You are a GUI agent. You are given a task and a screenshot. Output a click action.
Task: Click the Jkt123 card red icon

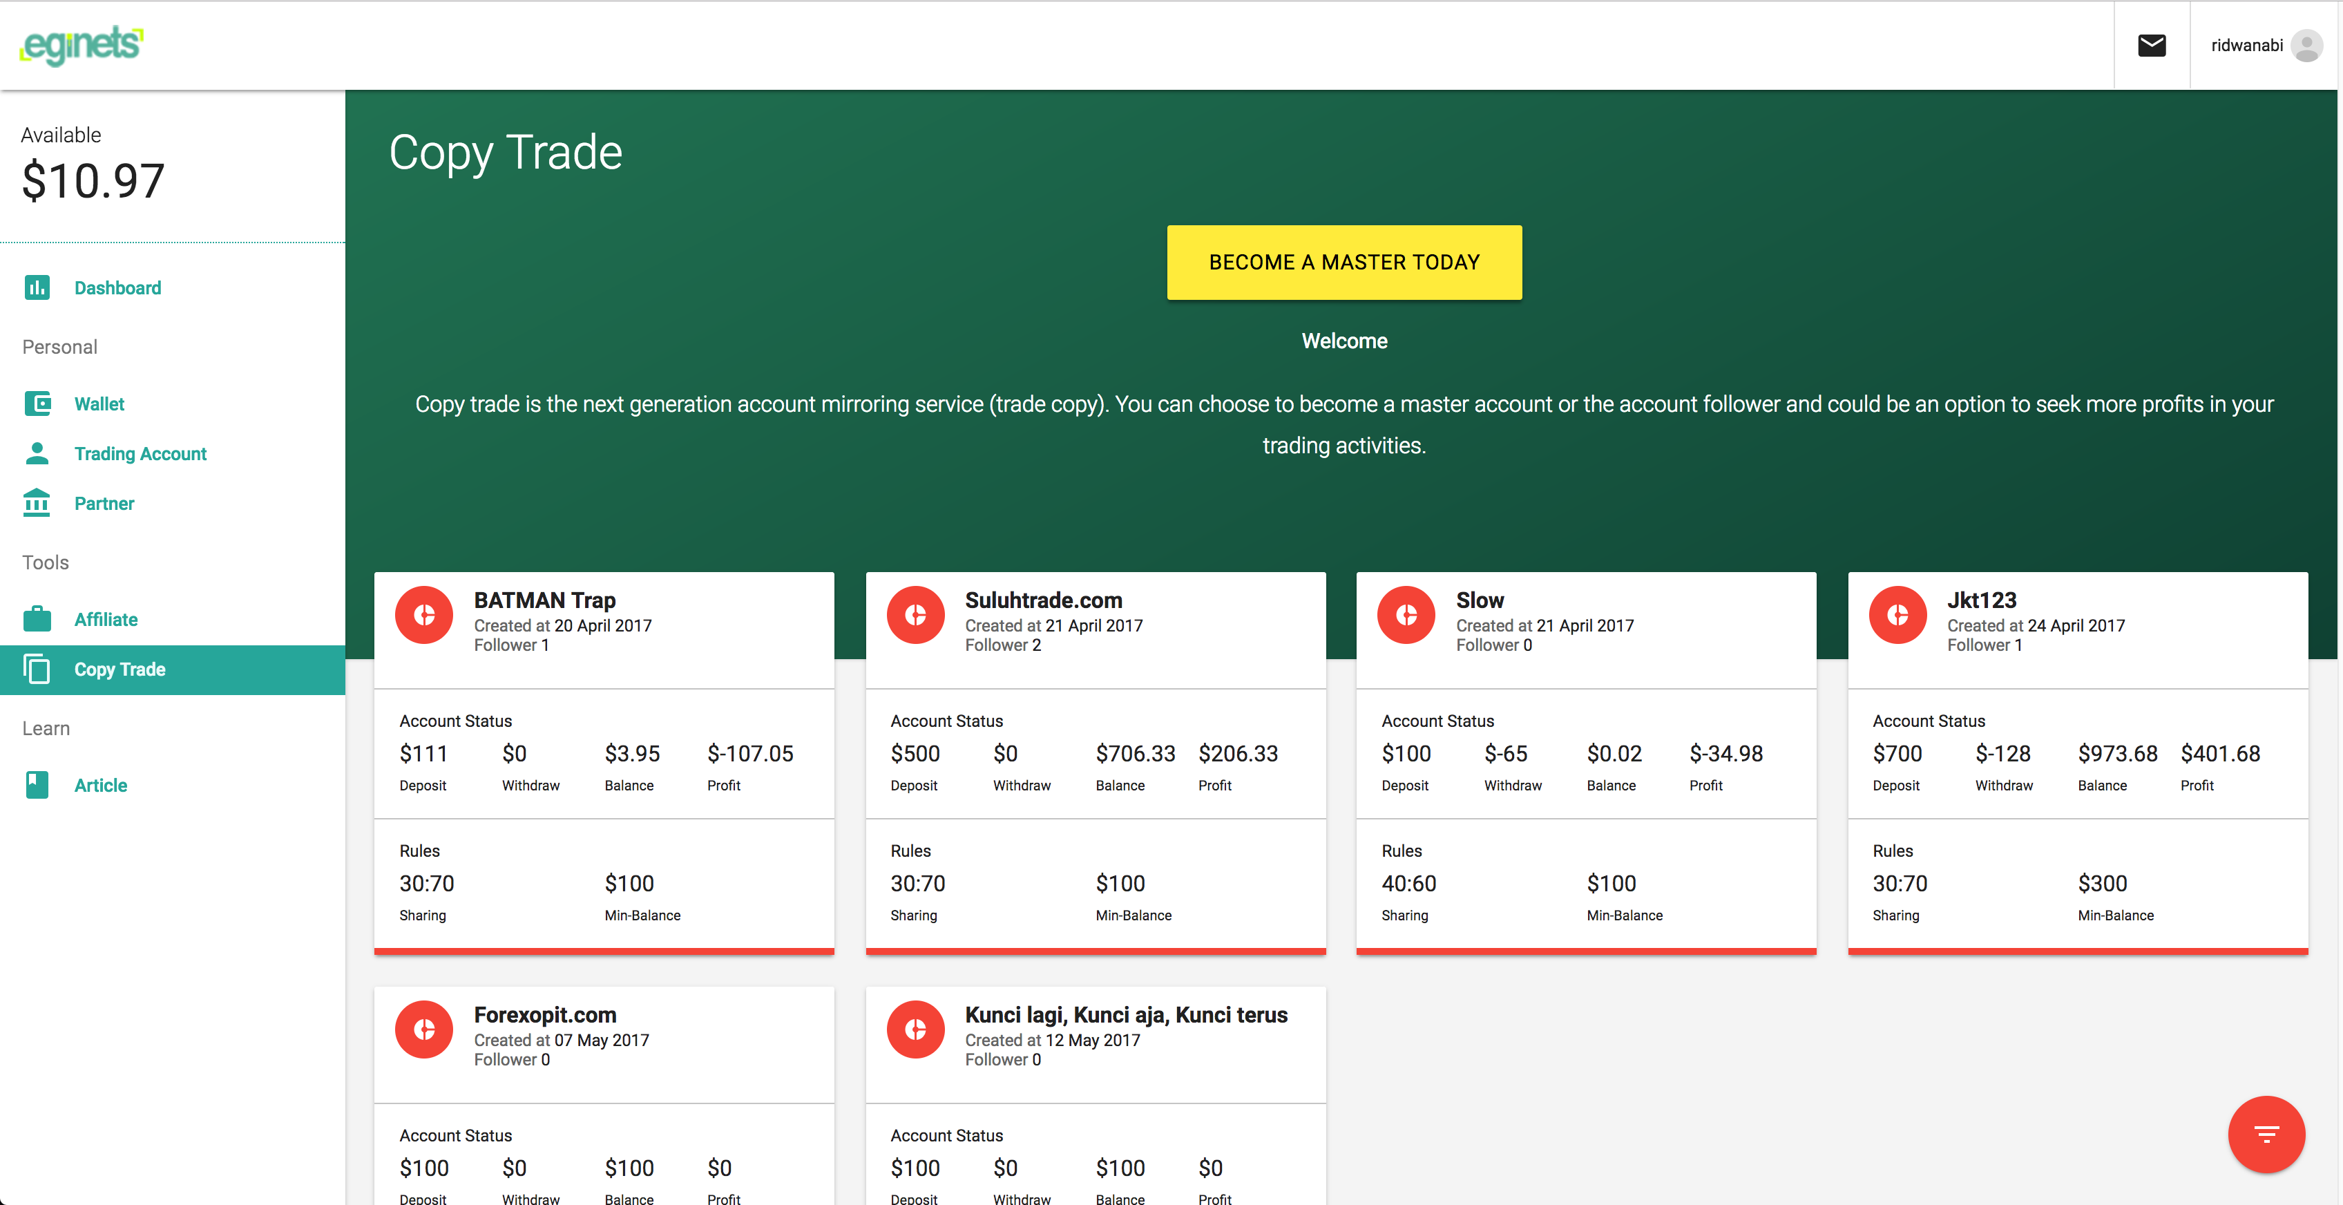point(1897,615)
